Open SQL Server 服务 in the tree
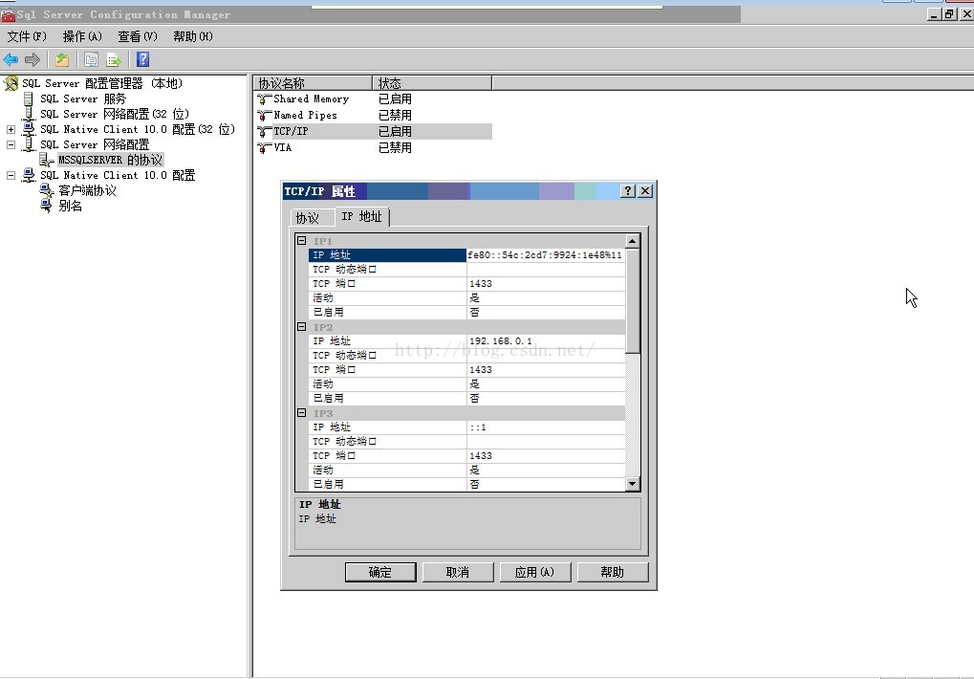 click(82, 99)
